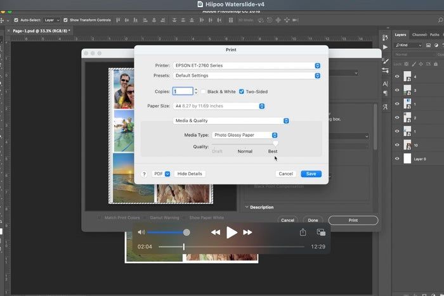Click the distribute bottom edges icon

192,20
